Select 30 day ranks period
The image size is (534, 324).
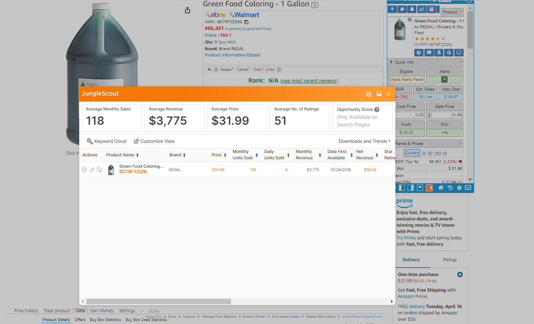(424, 153)
